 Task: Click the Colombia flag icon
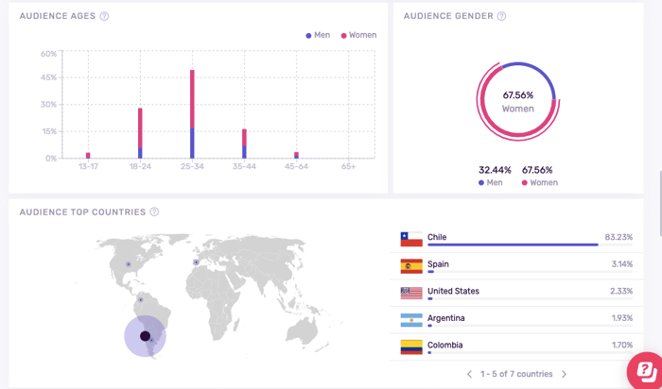click(x=410, y=347)
